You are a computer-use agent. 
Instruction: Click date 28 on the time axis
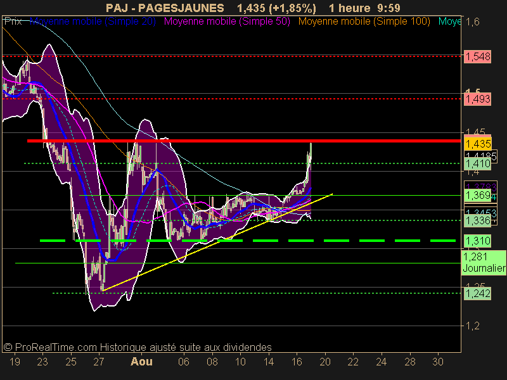pyautogui.click(x=410, y=362)
